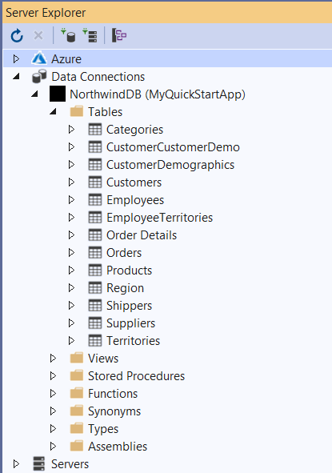This screenshot has width=332, height=473.
Task: Click the Azure logo icon
Action: click(39, 58)
